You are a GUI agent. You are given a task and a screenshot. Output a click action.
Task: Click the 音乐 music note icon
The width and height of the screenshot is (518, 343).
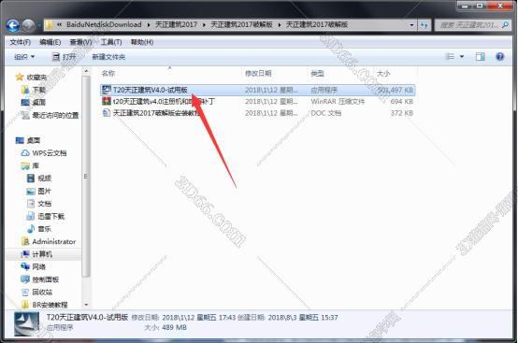point(31,228)
